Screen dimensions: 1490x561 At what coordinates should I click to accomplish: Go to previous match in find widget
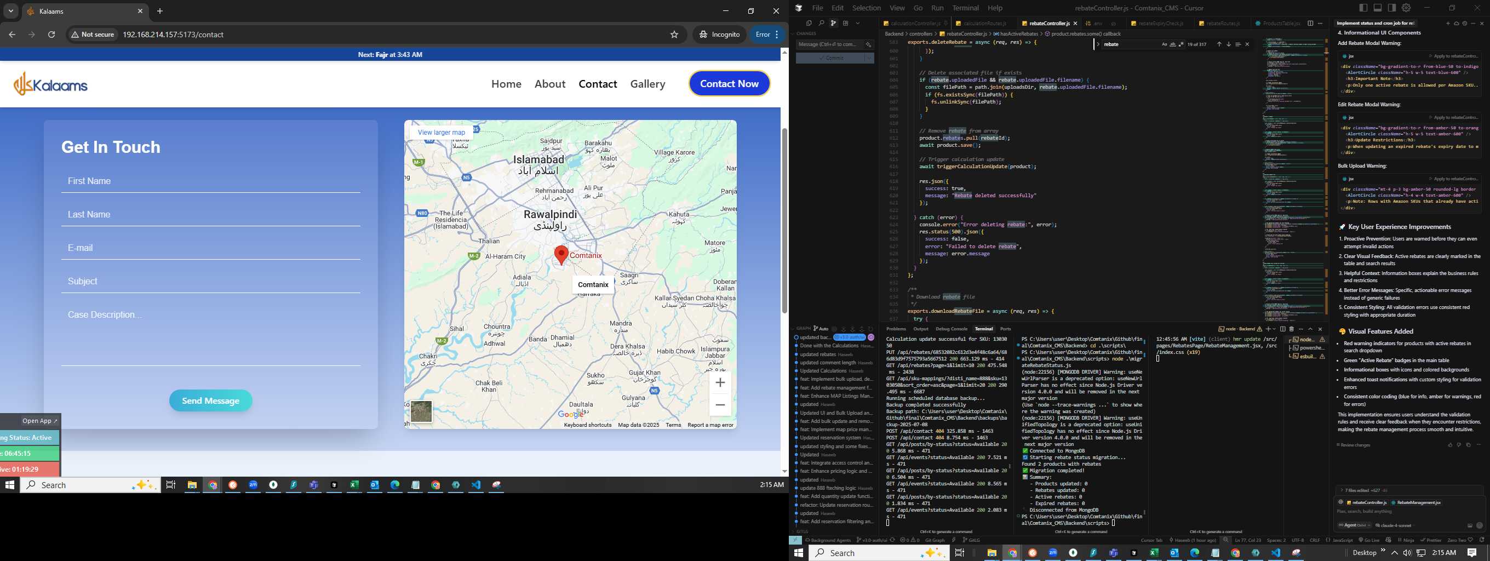1219,44
